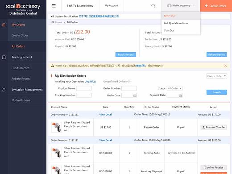Open View Detail for the US $179.00 order
This screenshot has height=174, width=232.
click(106, 115)
